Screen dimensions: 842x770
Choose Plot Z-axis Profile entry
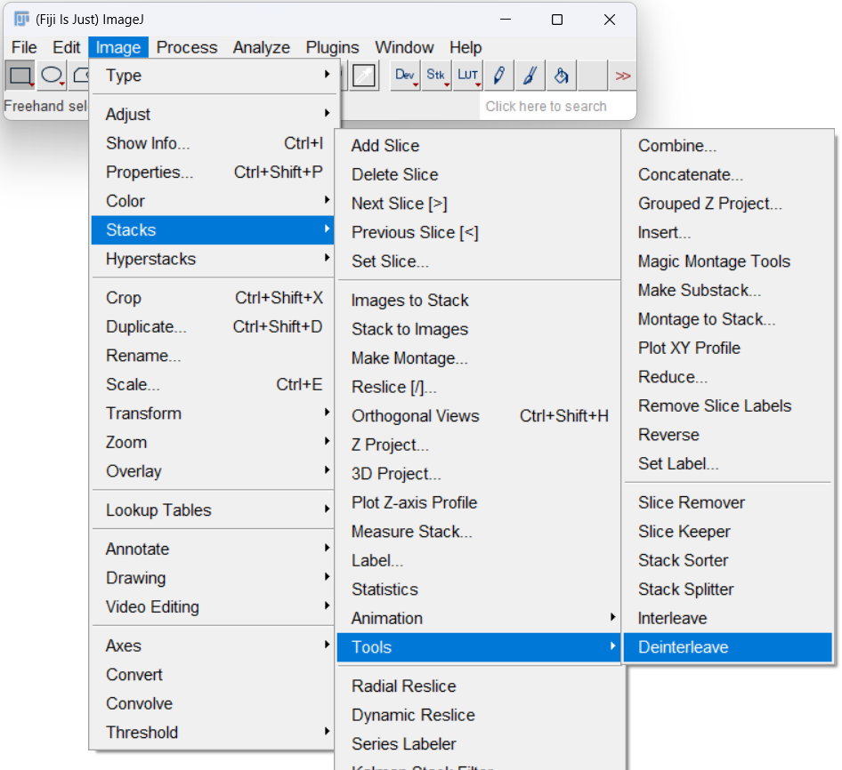(479, 502)
